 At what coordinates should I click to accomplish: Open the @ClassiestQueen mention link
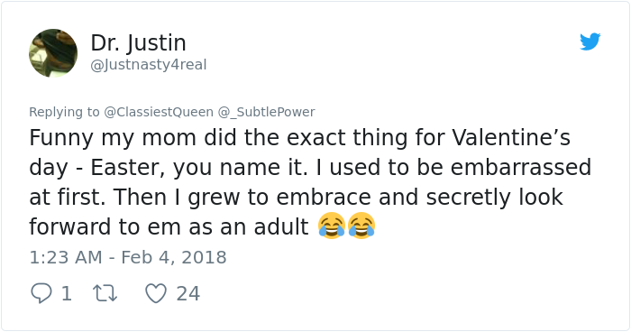(x=159, y=112)
